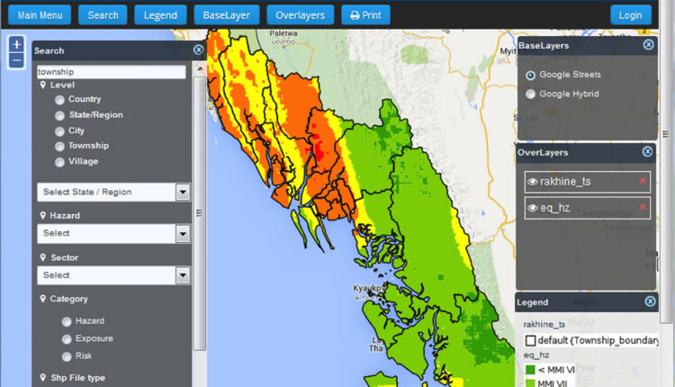Choose the Township level radio button
The width and height of the screenshot is (675, 387).
point(59,146)
